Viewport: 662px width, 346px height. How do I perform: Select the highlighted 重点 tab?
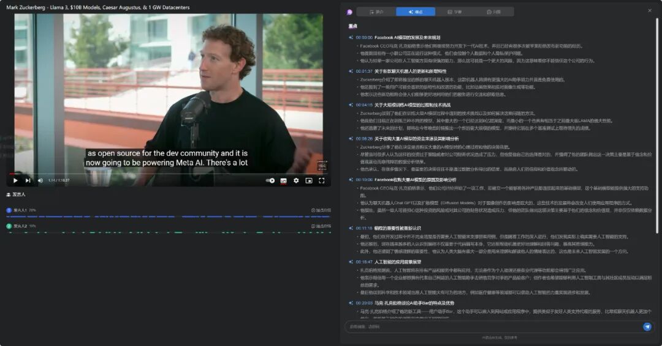pos(416,12)
